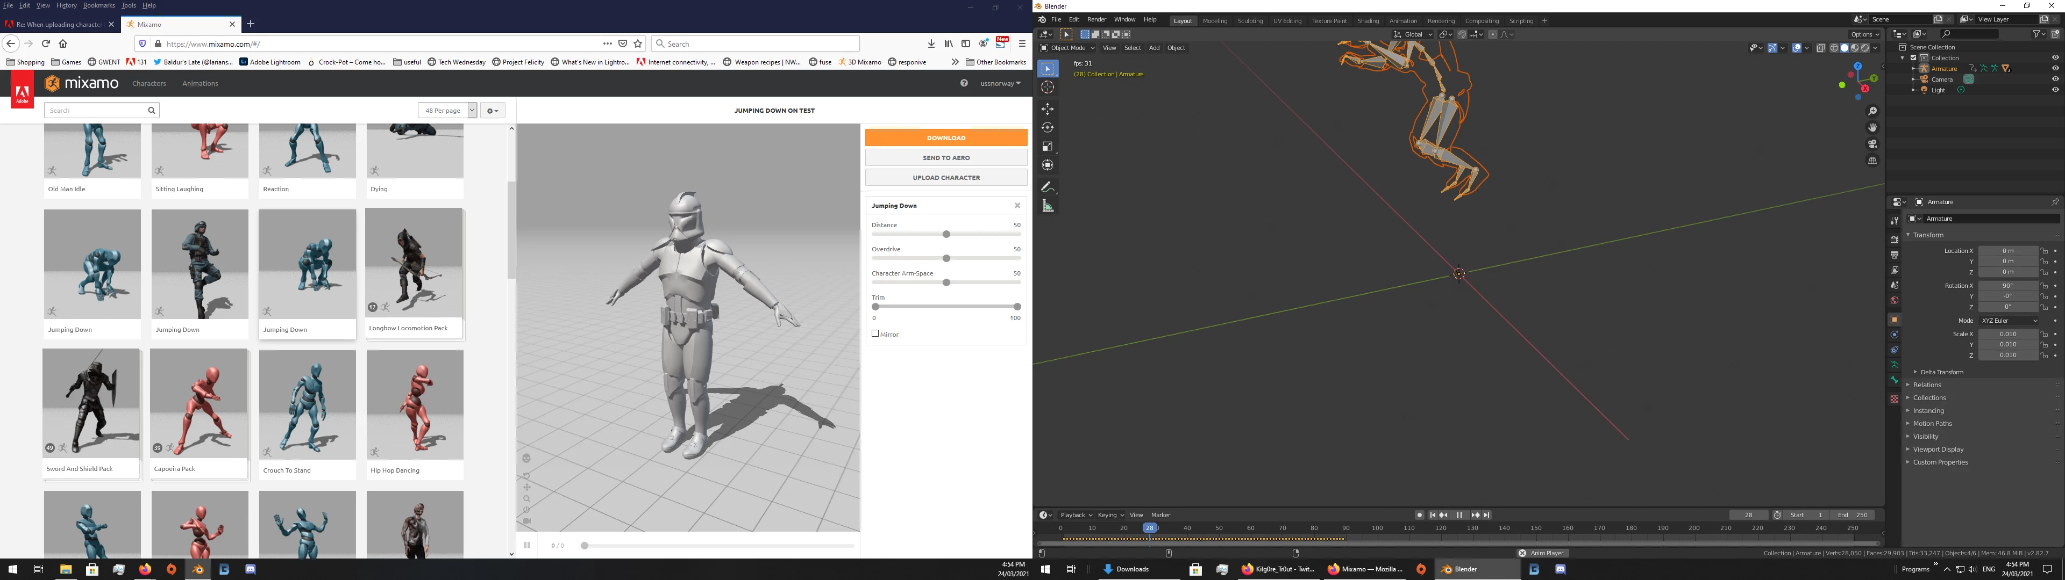Viewport: 2065px width, 580px height.
Task: Open Mixamo Animations tab
Action: (200, 83)
